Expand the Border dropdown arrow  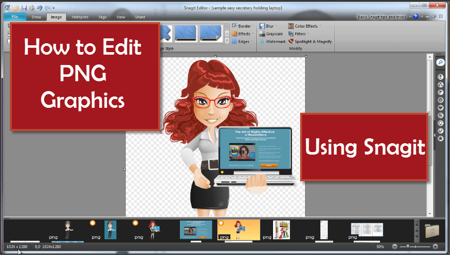(253, 26)
